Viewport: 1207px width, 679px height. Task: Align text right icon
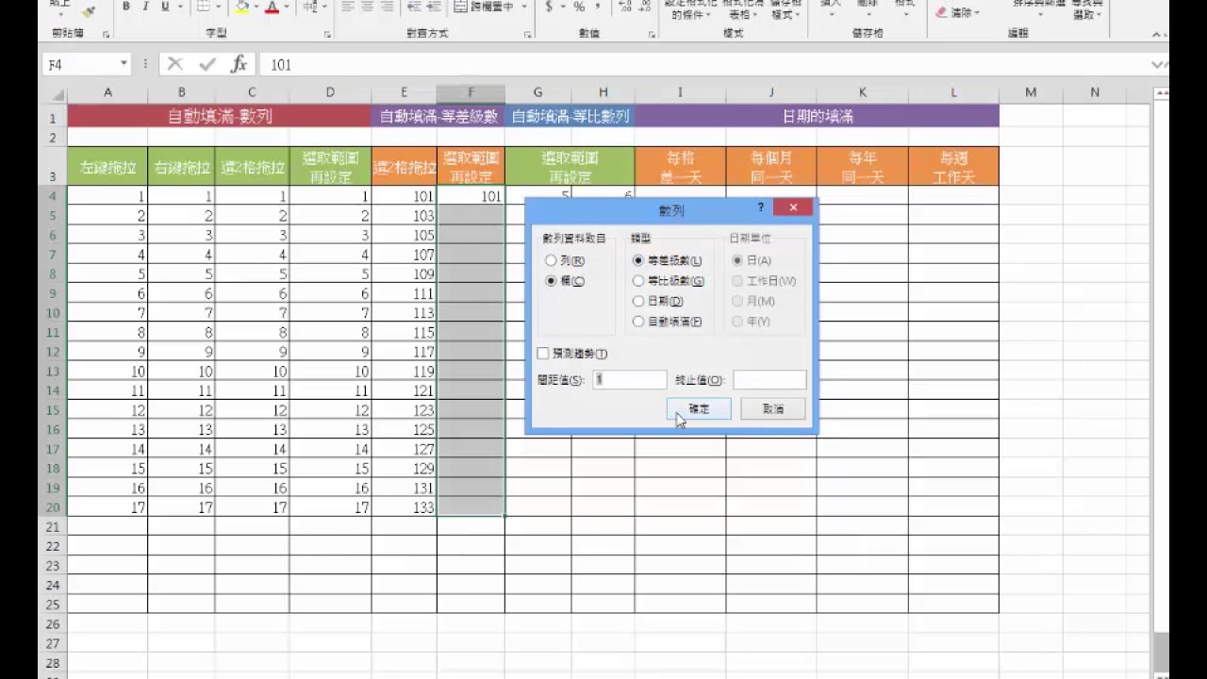[x=389, y=7]
